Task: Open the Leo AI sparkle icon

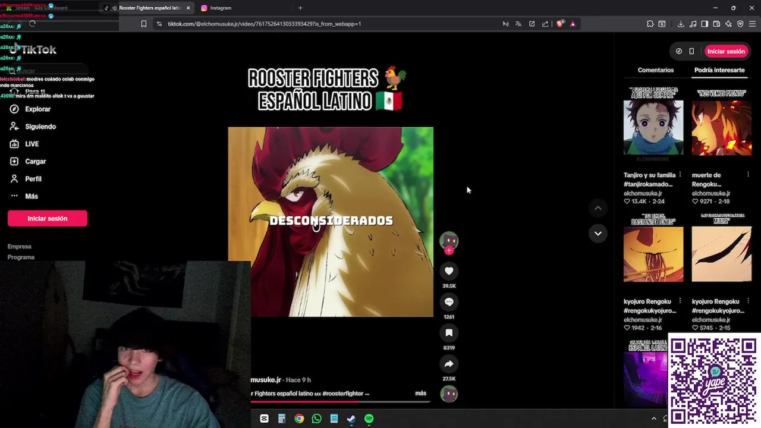Action: pyautogui.click(x=728, y=24)
